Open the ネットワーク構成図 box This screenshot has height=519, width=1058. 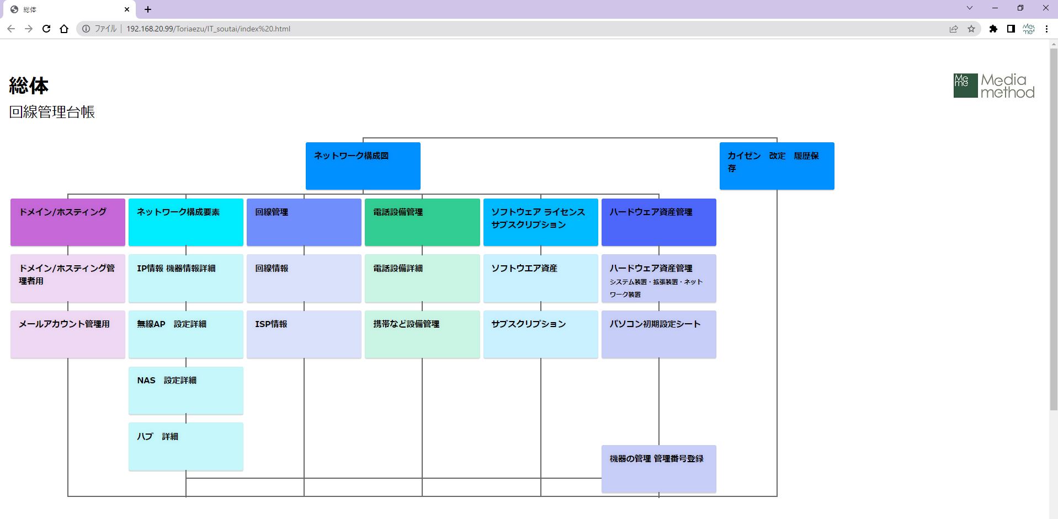pyautogui.click(x=363, y=165)
